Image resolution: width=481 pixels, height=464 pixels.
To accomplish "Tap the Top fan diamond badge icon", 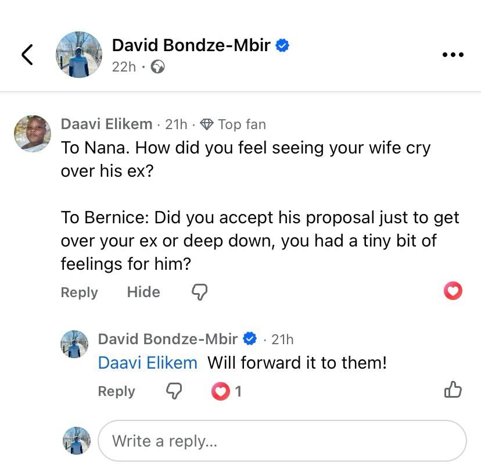I will click(x=206, y=124).
